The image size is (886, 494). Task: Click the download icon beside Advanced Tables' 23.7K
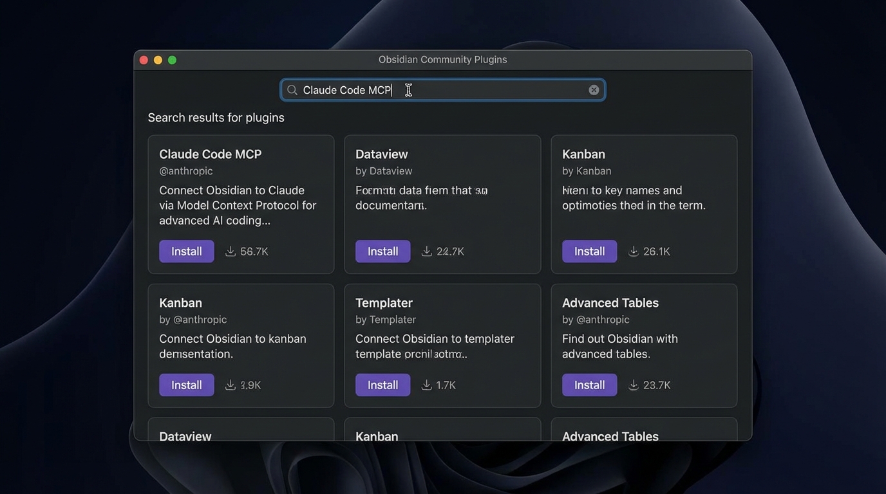634,385
